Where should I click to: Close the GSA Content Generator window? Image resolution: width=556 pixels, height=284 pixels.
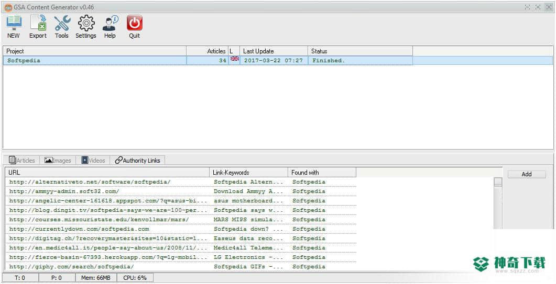click(548, 7)
